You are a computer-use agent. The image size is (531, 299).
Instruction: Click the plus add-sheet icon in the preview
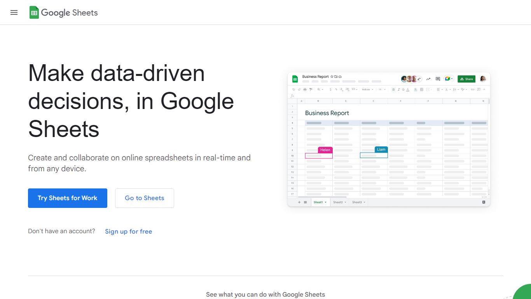(x=299, y=202)
